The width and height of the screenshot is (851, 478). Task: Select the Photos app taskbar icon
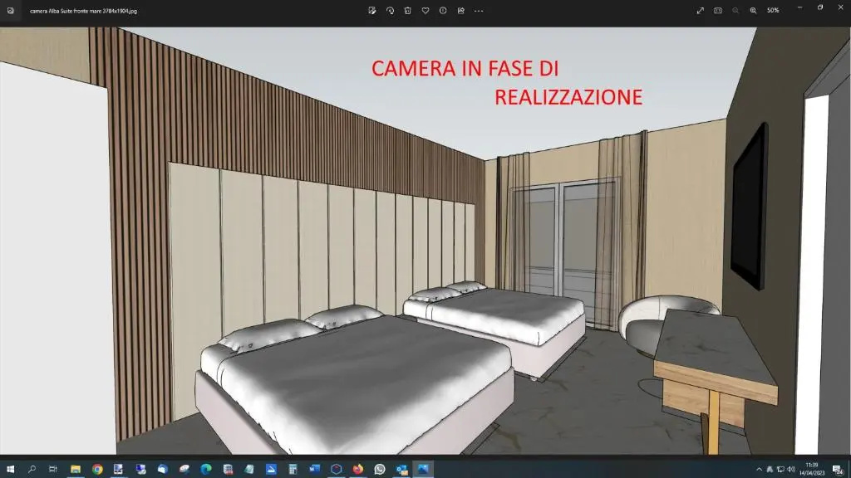point(423,470)
